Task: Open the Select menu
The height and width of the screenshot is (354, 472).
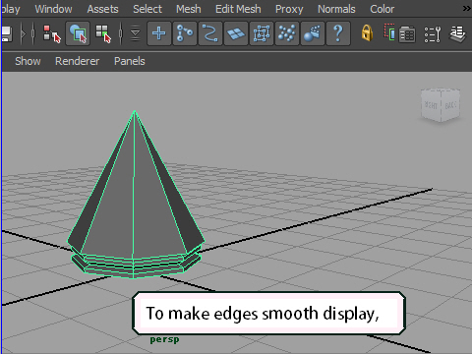Action: [147, 9]
